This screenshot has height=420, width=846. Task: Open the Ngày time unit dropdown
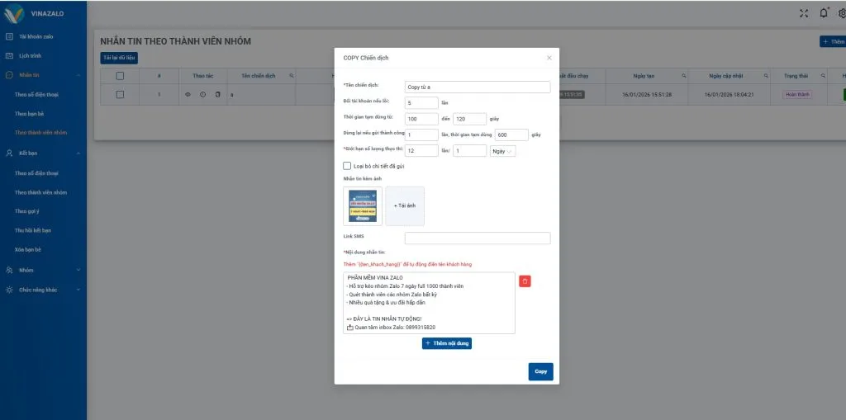502,151
